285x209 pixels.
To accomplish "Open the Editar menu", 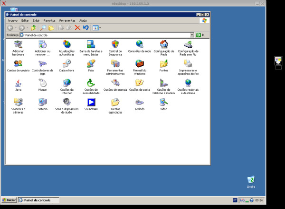I will (25, 21).
